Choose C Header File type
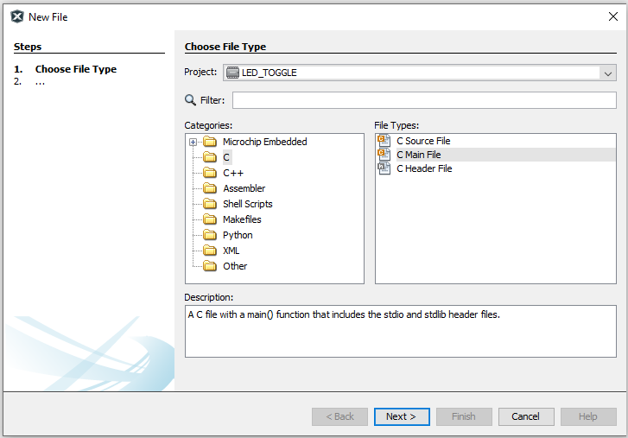 pos(424,168)
